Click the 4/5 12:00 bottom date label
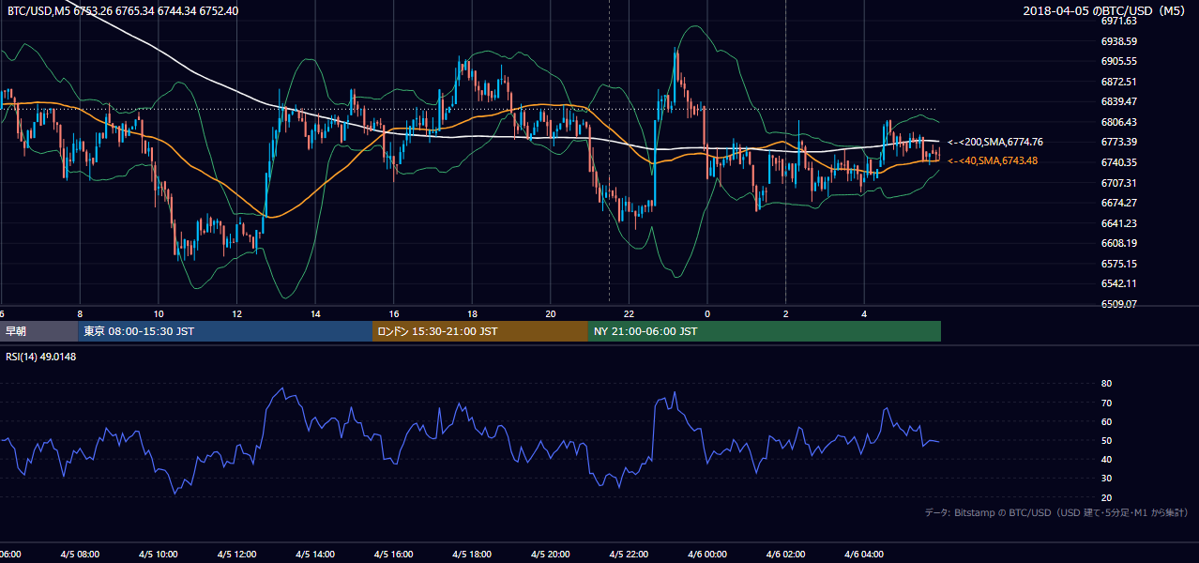Viewport: 1199px width, 563px height. 236,555
